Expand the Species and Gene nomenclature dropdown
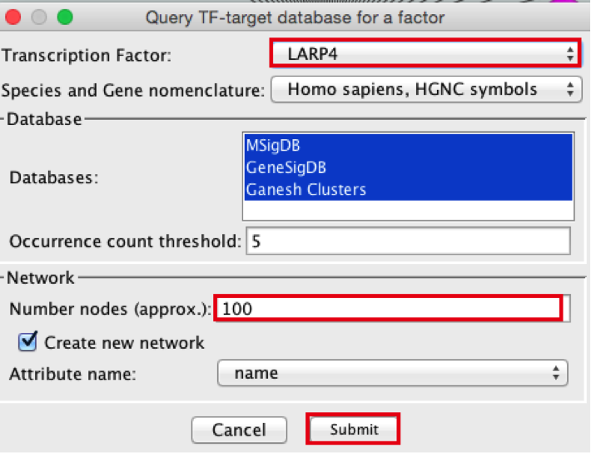The height and width of the screenshot is (453, 591). tap(425, 89)
